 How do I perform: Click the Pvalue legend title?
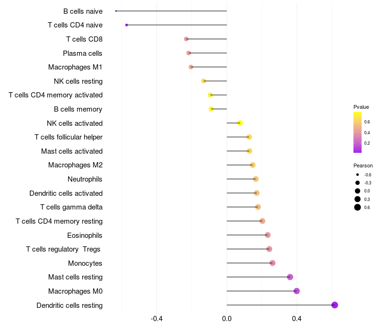(361, 107)
